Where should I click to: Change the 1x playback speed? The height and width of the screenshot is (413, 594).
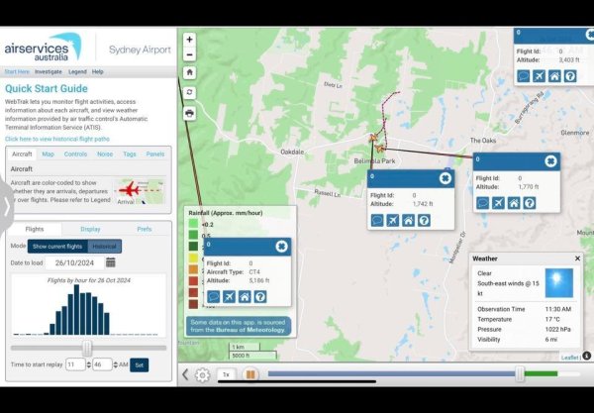[226, 374]
